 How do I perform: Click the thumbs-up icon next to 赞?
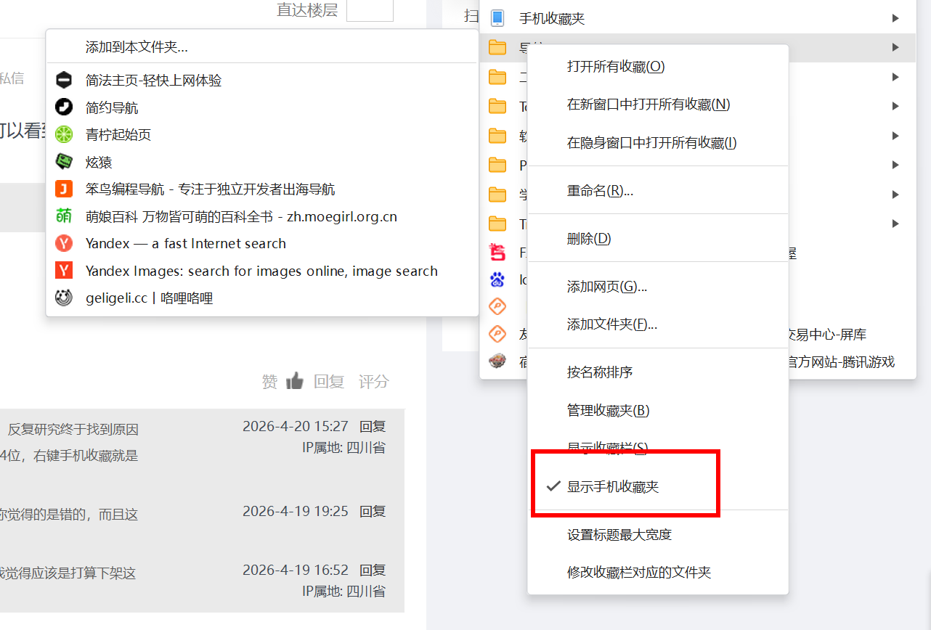(295, 381)
